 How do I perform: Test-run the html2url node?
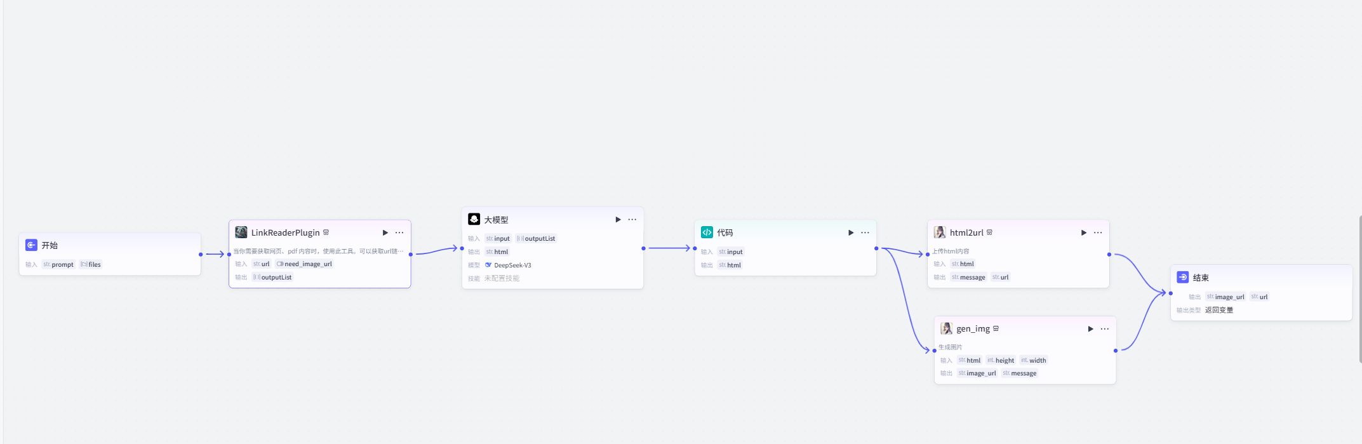1083,232
